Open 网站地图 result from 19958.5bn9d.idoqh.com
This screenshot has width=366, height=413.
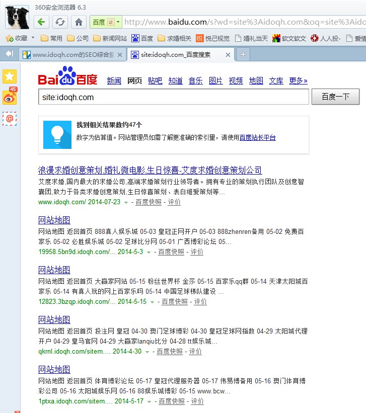[x=54, y=220]
